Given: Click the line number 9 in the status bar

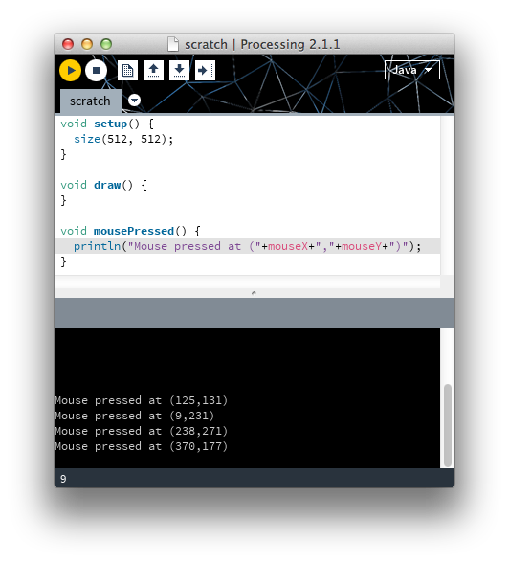Looking at the screenshot, I should [63, 479].
